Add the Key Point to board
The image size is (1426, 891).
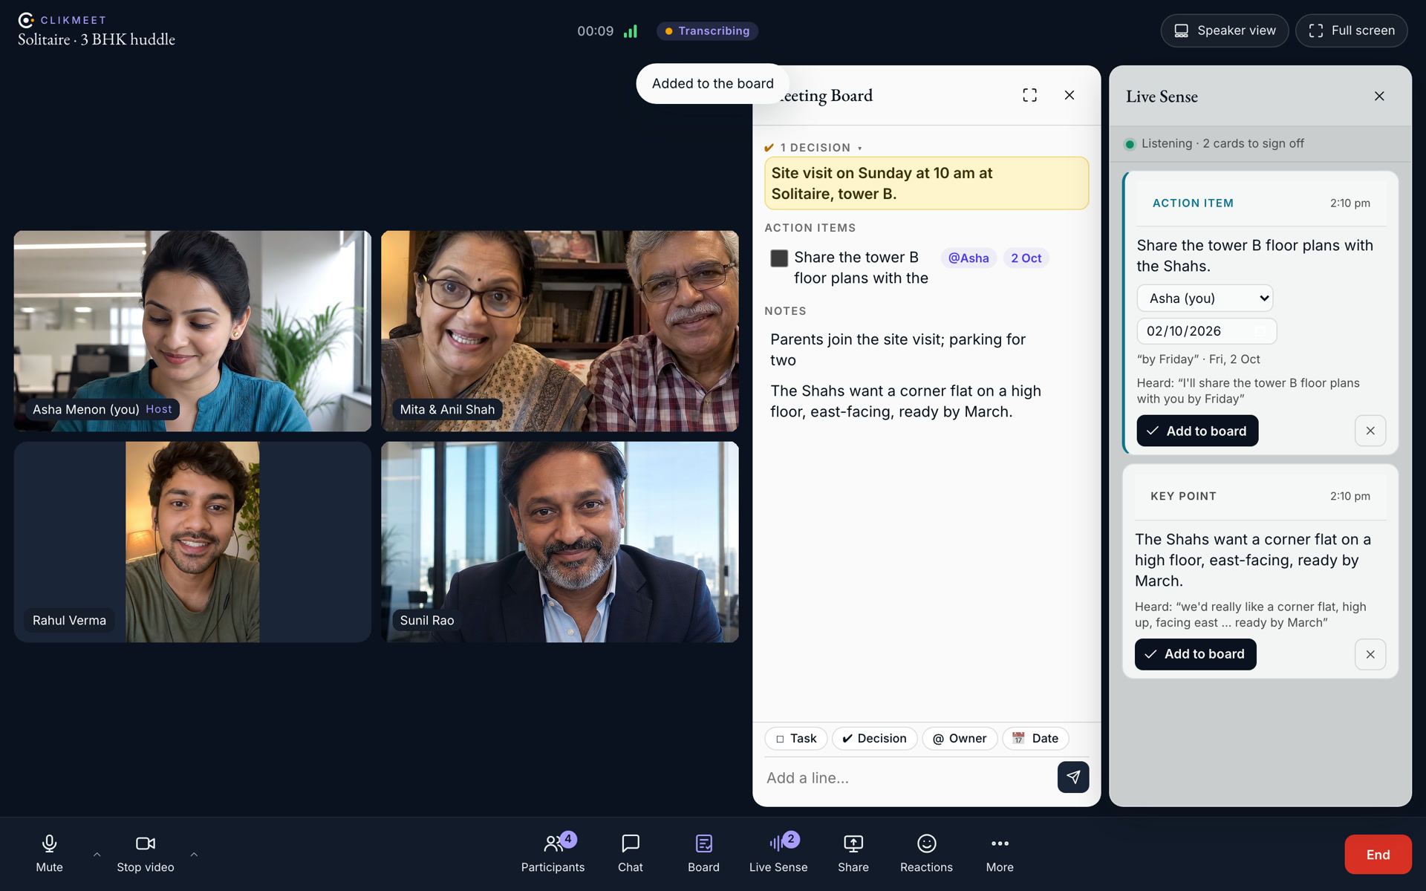coord(1195,654)
